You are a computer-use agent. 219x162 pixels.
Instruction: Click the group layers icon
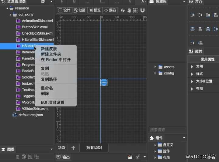tap(30, 157)
